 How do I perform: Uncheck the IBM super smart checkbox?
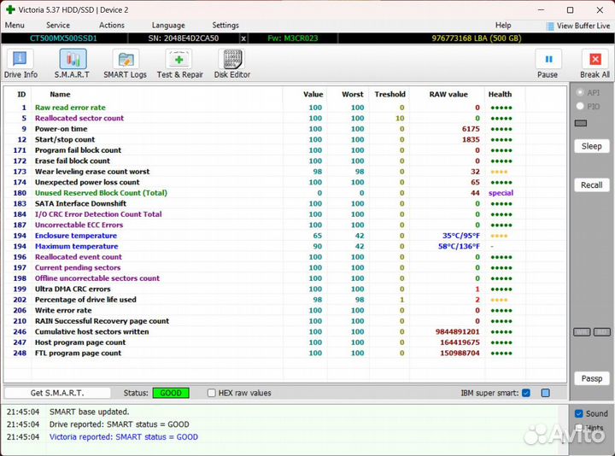point(526,393)
